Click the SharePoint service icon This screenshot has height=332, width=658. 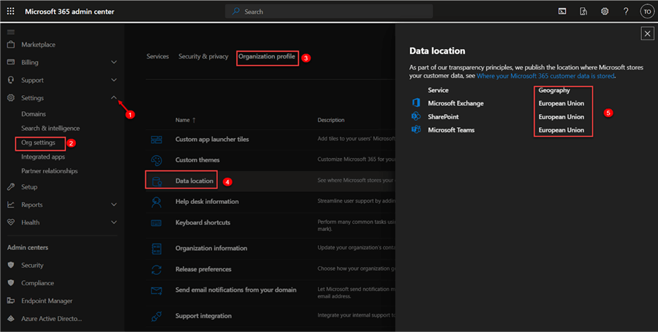(x=416, y=116)
